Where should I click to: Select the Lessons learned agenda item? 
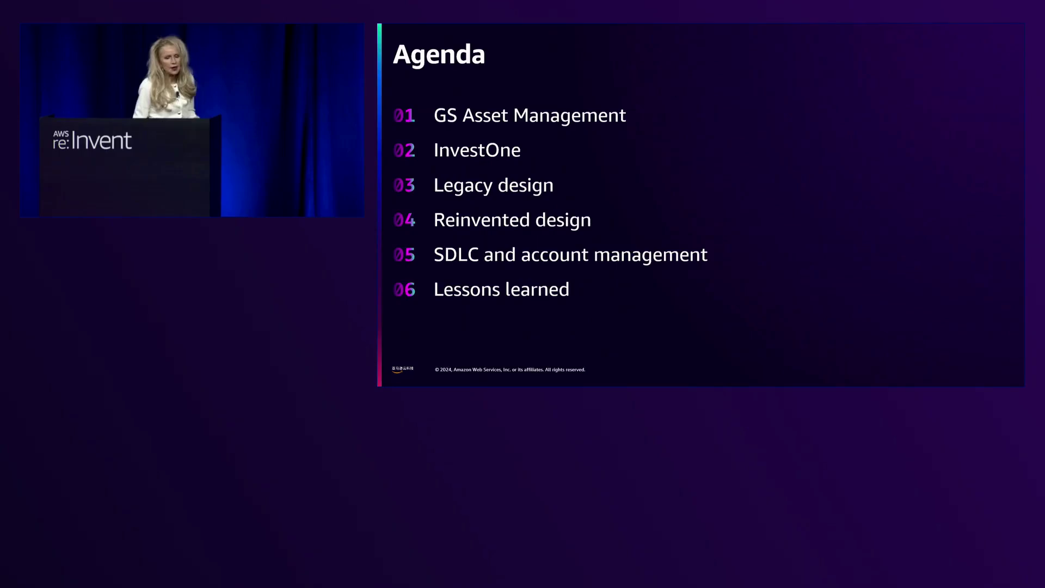pyautogui.click(x=501, y=290)
